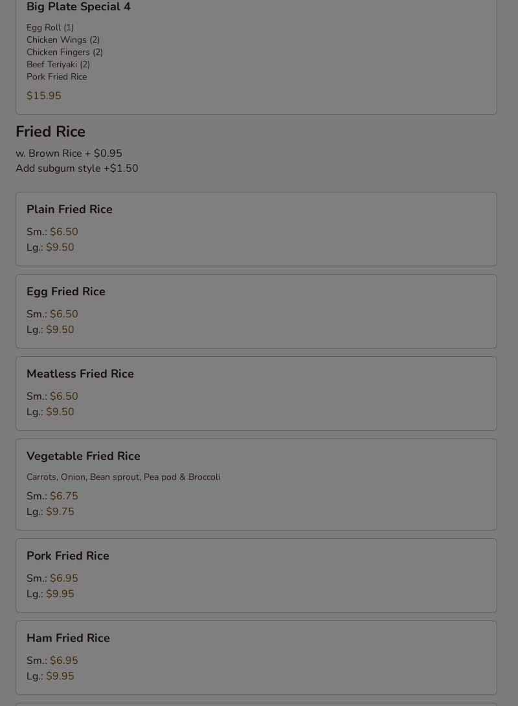The width and height of the screenshot is (518, 706).
Task: Pick the small Pork Fried Rice price
Action: (63, 578)
